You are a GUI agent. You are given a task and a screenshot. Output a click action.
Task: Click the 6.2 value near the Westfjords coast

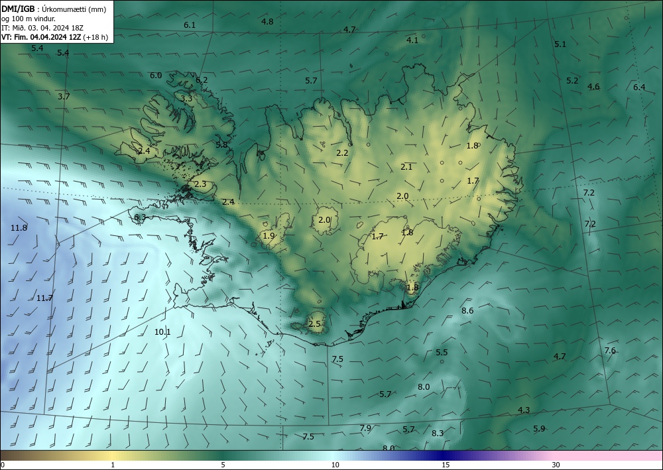(202, 80)
